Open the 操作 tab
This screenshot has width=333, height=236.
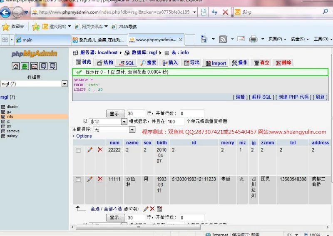239,63
